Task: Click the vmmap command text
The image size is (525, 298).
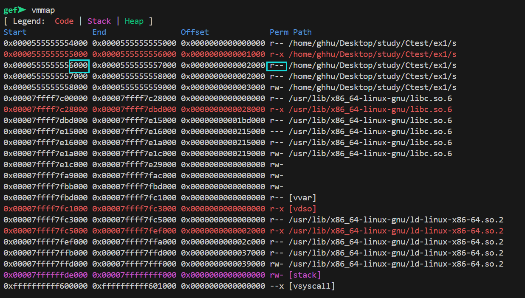Action: click(x=43, y=10)
